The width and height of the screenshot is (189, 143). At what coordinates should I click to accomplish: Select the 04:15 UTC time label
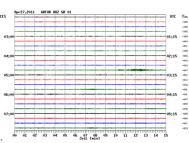[172, 95]
